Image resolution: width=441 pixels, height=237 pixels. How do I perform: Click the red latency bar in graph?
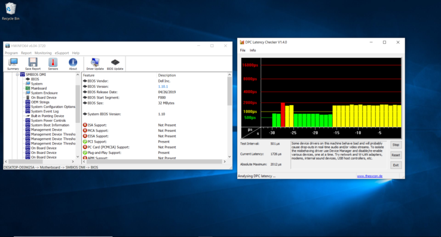[283, 115]
